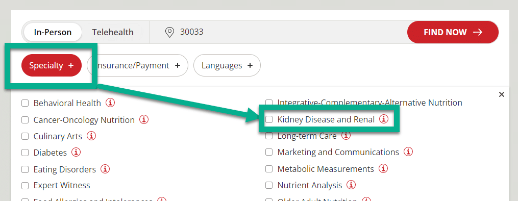This screenshot has height=201, width=518.
Task: Expand the Specialty filter
Action: pyautogui.click(x=52, y=65)
